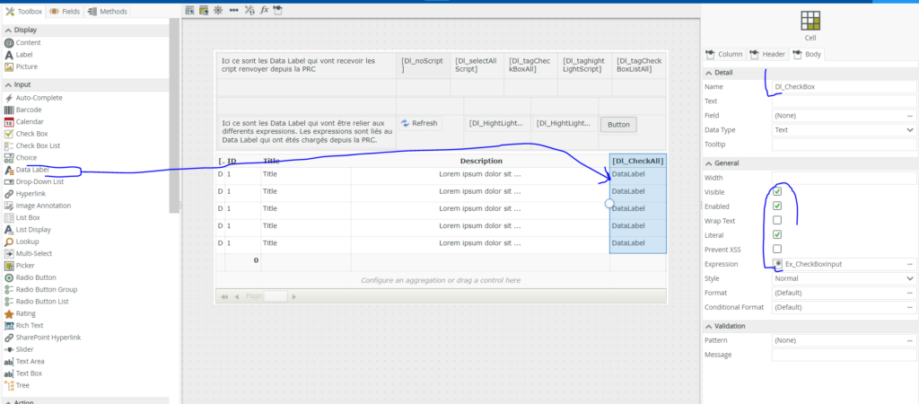Click the Tooltip input field
This screenshot has width=919, height=404.
click(x=844, y=145)
